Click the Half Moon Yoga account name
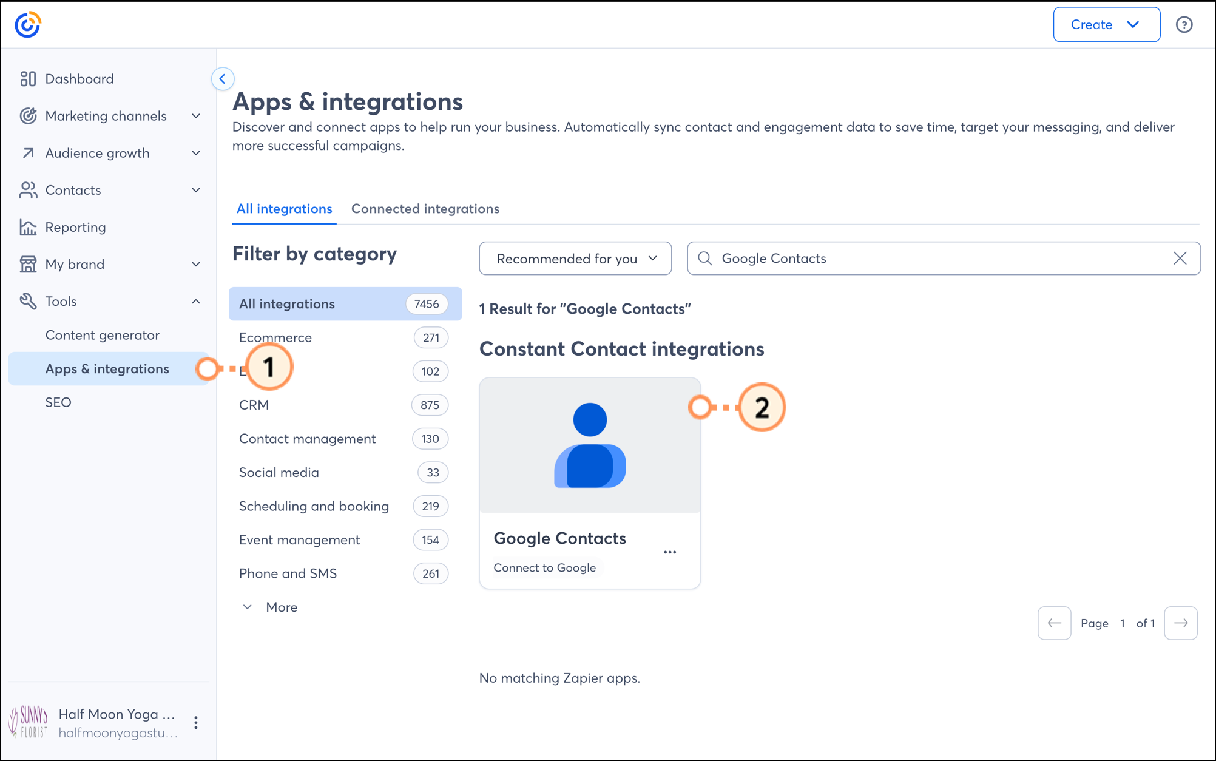This screenshot has width=1216, height=761. [x=117, y=714]
